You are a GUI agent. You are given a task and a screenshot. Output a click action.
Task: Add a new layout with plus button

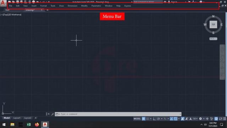(x=35, y=118)
